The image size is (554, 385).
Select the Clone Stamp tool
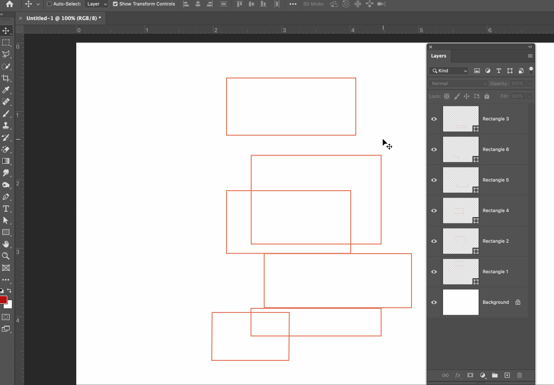tap(6, 125)
